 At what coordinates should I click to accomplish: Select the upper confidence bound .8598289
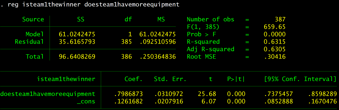pos(323,94)
